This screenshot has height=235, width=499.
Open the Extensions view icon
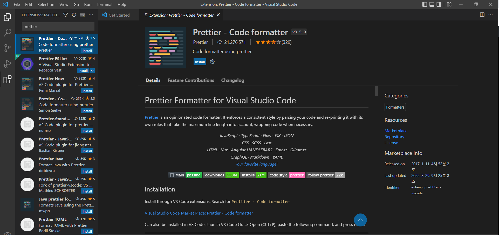point(8,79)
